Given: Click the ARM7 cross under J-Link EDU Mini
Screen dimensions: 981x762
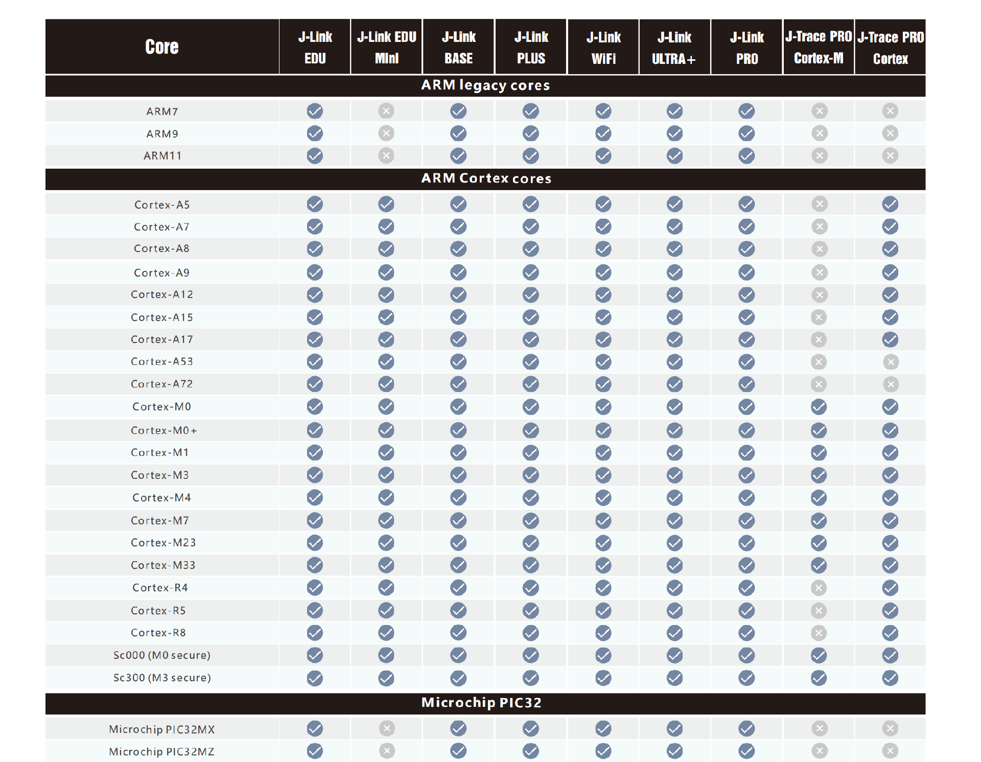Looking at the screenshot, I should (386, 111).
